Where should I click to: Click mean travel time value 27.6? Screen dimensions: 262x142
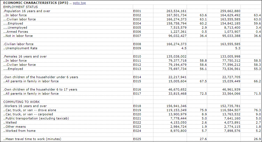[x=203, y=139]
